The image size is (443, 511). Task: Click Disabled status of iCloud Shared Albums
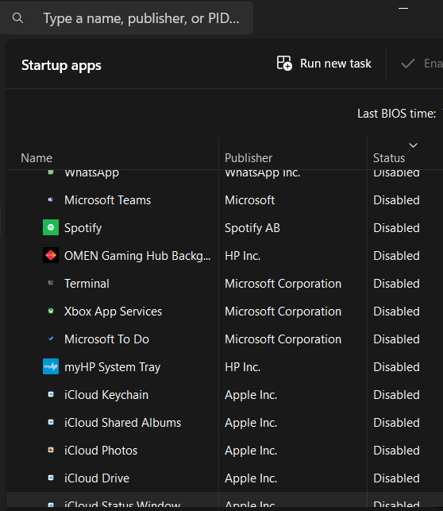pos(396,423)
